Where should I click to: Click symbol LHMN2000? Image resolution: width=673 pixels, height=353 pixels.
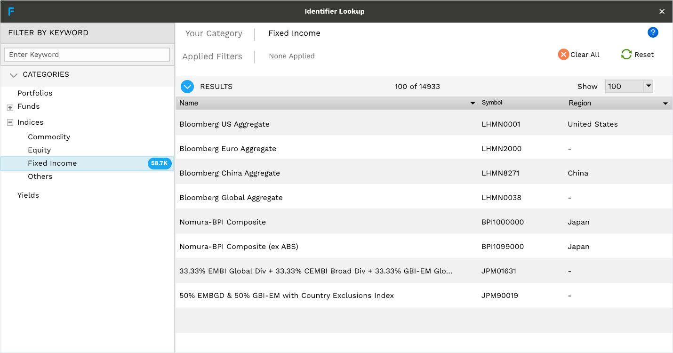[x=501, y=149]
